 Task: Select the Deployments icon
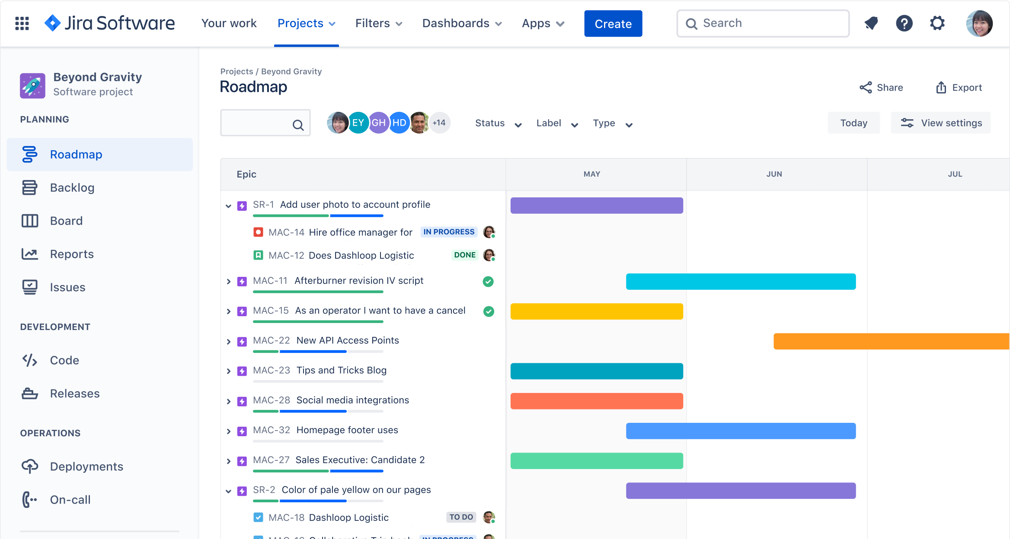(29, 466)
